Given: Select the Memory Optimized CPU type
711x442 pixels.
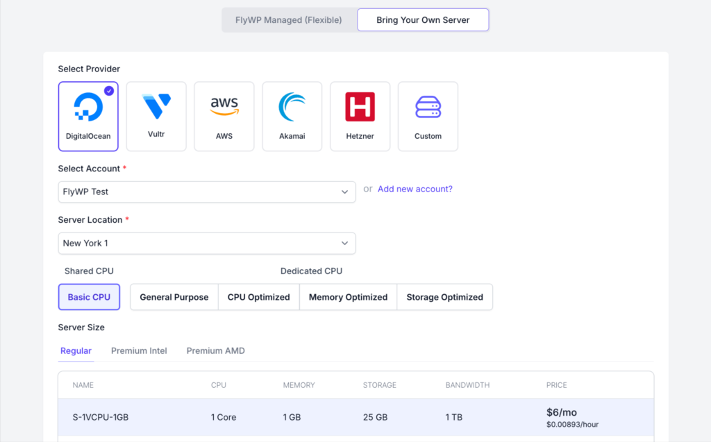Looking at the screenshot, I should point(348,297).
